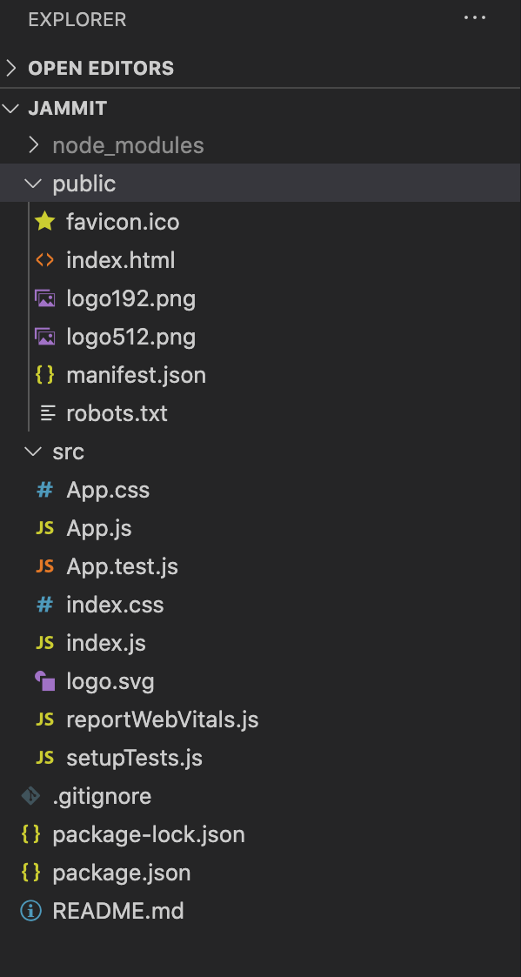Click the logo192.png image icon

pos(45,298)
